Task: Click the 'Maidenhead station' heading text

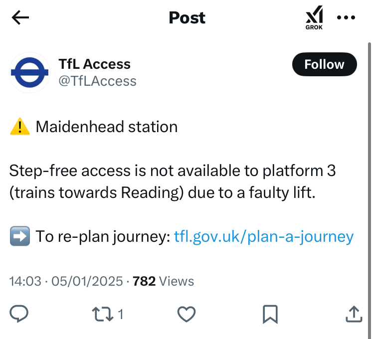Action: (x=106, y=127)
